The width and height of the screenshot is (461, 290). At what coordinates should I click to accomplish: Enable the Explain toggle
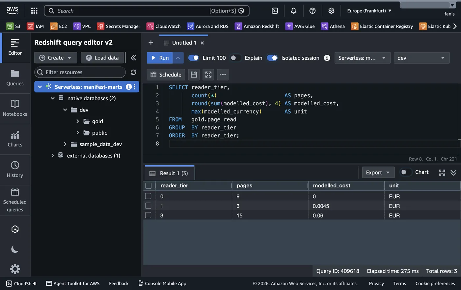pos(236,58)
